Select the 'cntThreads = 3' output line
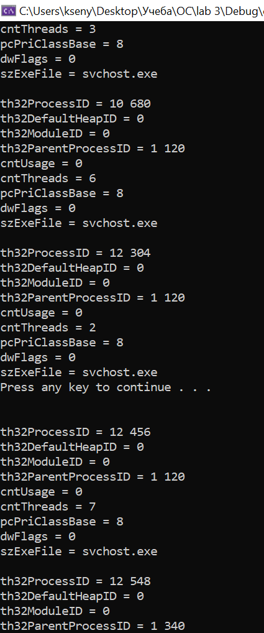 [48, 29]
